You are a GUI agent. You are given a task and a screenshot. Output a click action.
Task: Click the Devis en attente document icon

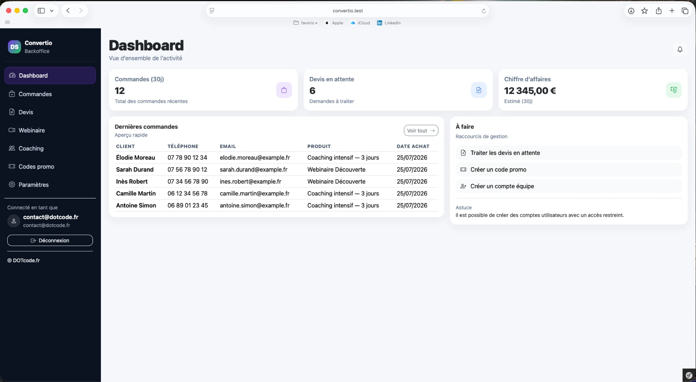[x=479, y=90]
